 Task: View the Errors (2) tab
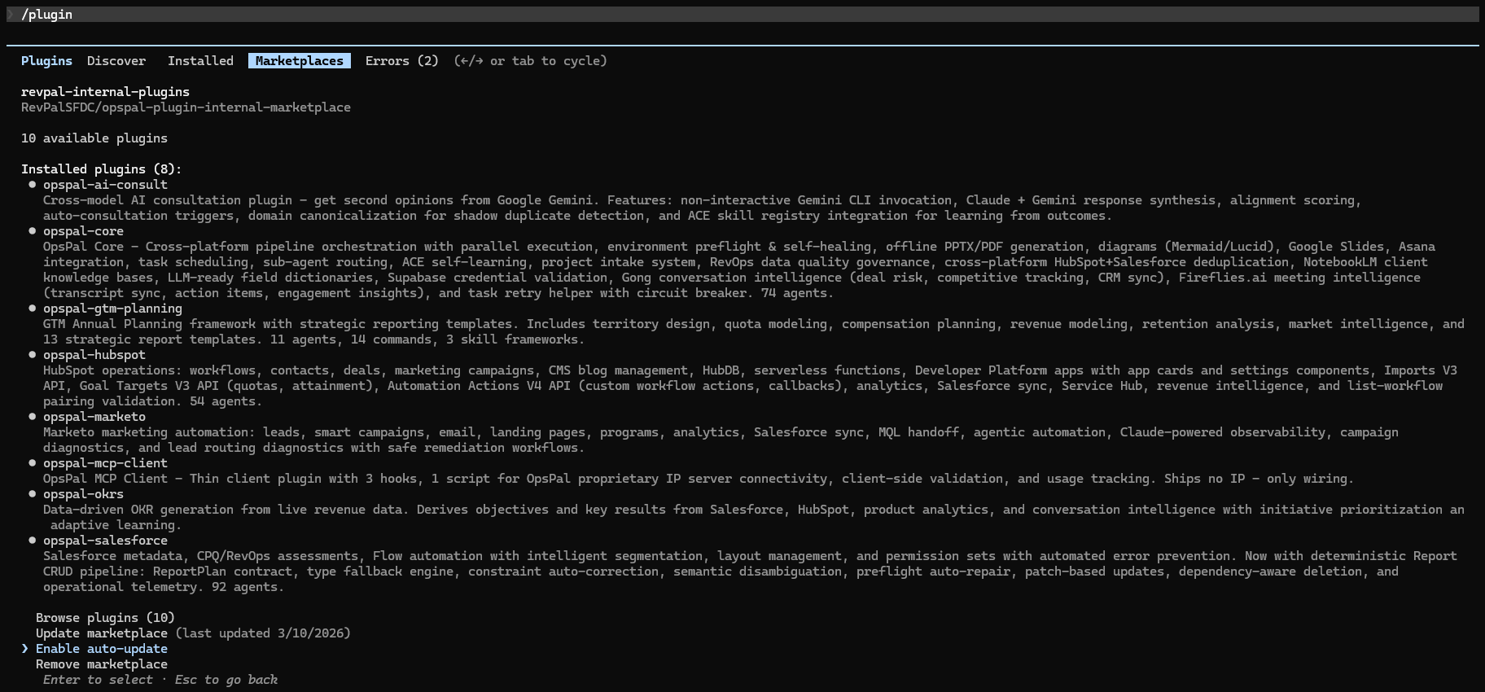[x=401, y=61]
